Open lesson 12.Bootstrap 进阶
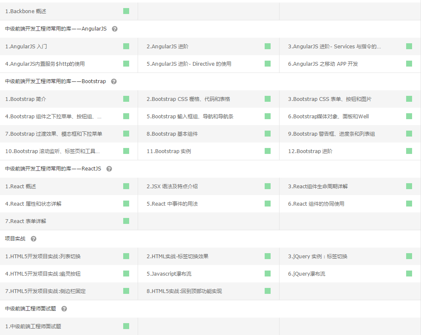 click(x=311, y=151)
